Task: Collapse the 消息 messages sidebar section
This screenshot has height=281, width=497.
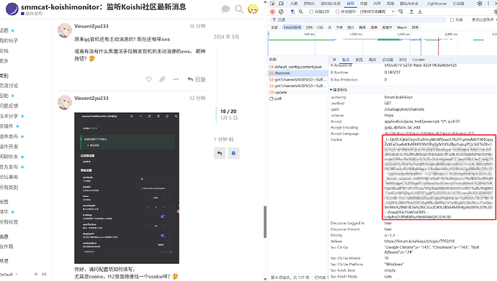Action: point(4,236)
